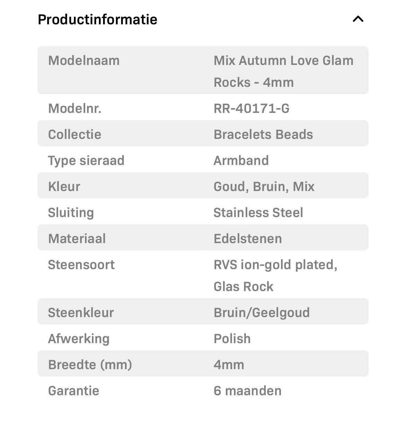
Task: Select the 6 maanden warranty value
Action: point(247,391)
